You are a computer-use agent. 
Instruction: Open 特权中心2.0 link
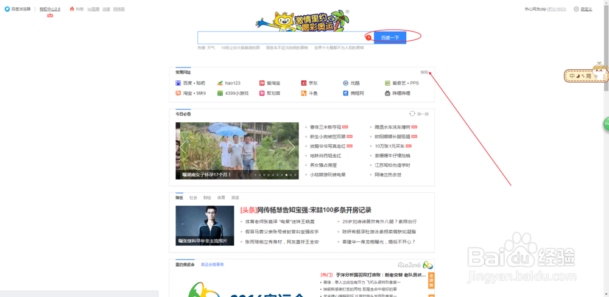tap(50, 9)
